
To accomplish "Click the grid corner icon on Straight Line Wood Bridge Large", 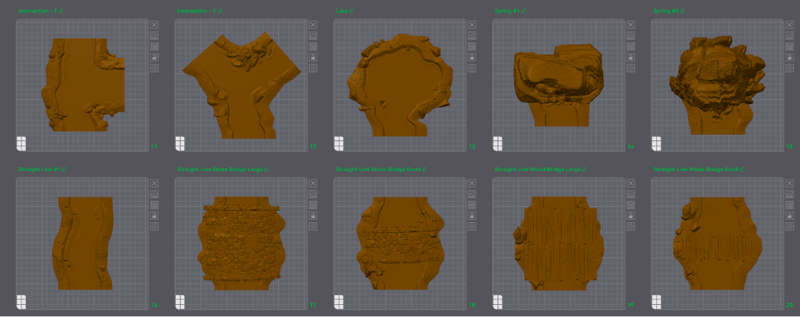I will coord(498,302).
